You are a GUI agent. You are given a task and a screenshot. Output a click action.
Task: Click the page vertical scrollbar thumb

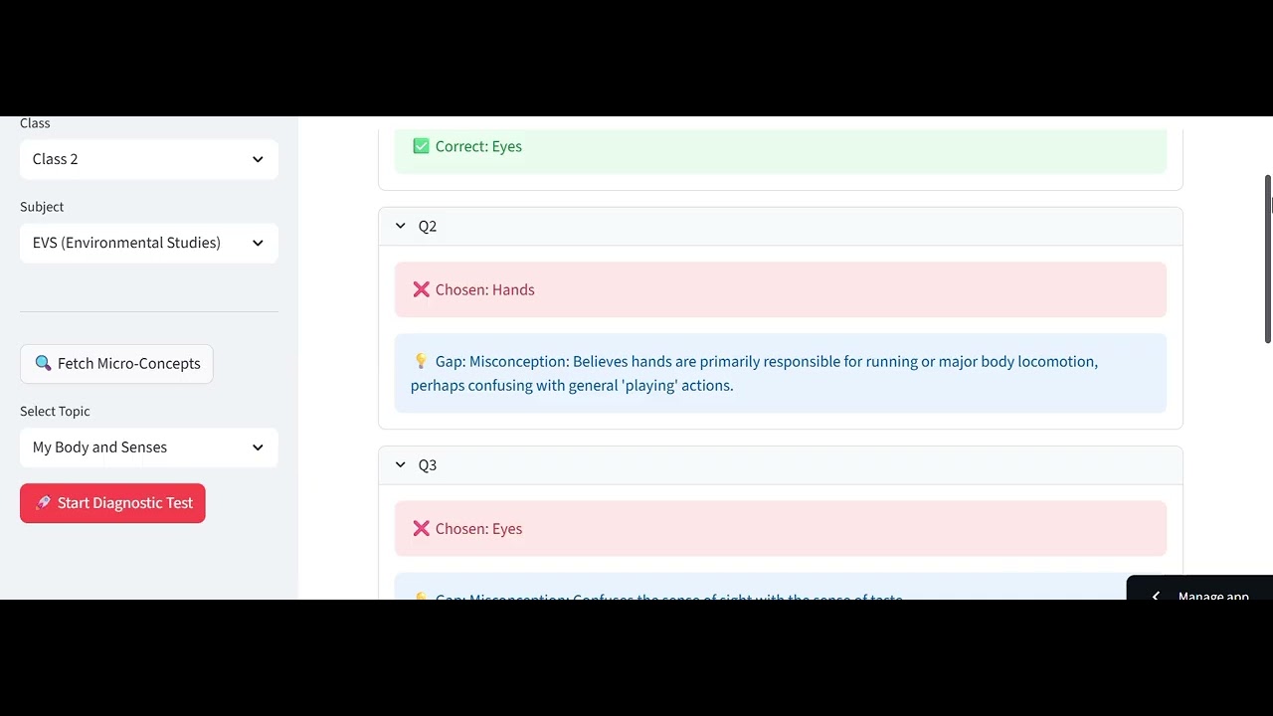point(1268,259)
